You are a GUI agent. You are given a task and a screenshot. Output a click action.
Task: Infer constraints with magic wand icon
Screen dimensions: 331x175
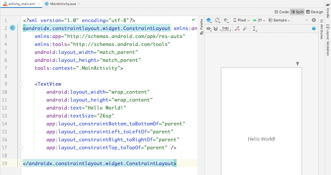tap(245, 28)
